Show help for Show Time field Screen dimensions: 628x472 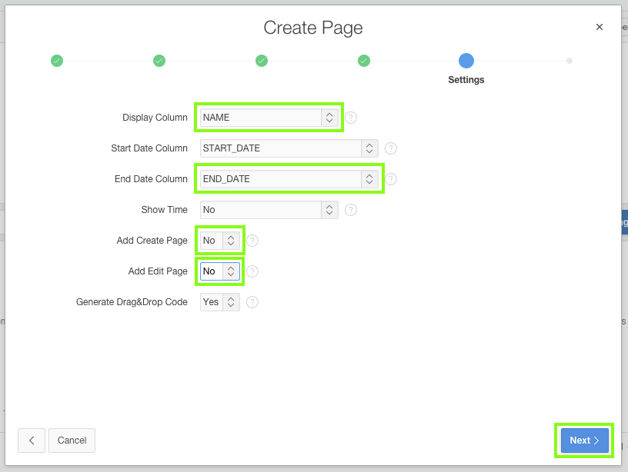[351, 210]
